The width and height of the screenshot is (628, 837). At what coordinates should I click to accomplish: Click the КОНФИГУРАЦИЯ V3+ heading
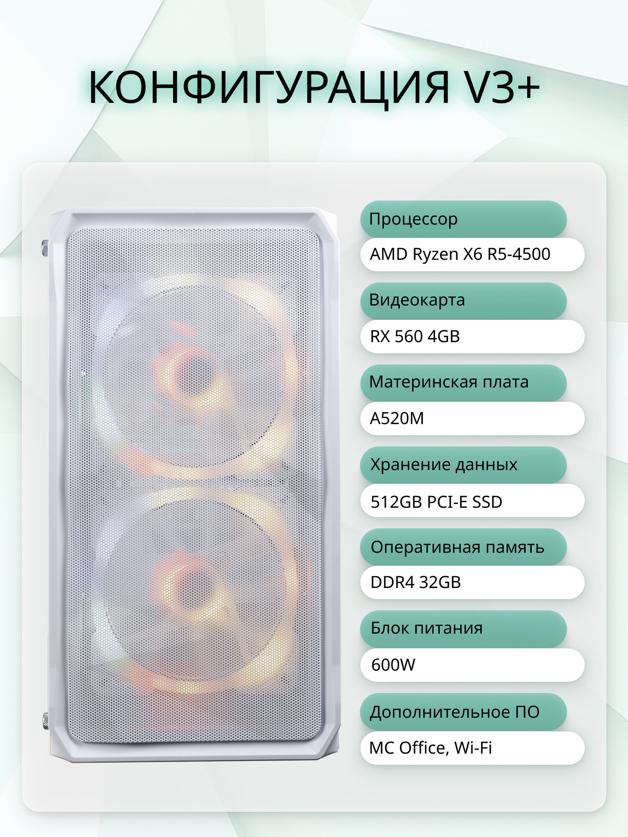[x=314, y=88]
